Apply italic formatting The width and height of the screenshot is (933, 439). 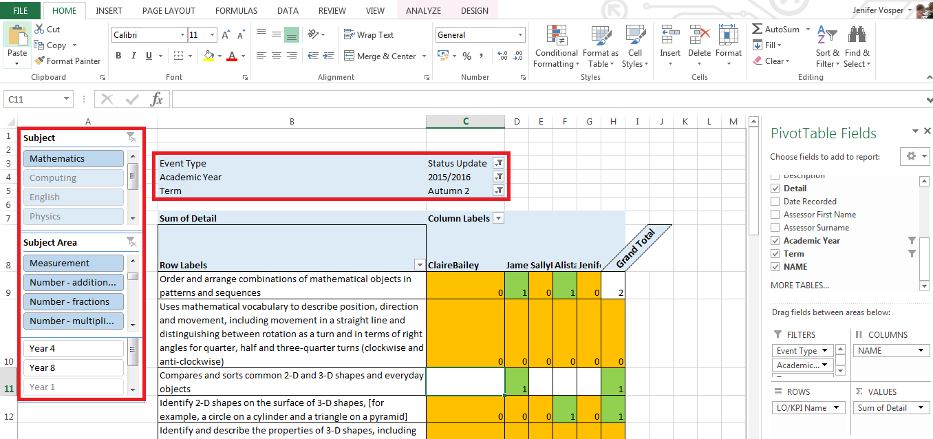[x=134, y=56]
